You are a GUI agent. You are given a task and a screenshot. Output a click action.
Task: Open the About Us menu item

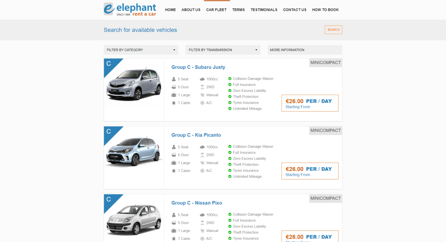point(191,10)
